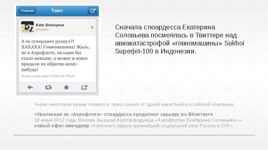Open the compose tweet icon

92,11
